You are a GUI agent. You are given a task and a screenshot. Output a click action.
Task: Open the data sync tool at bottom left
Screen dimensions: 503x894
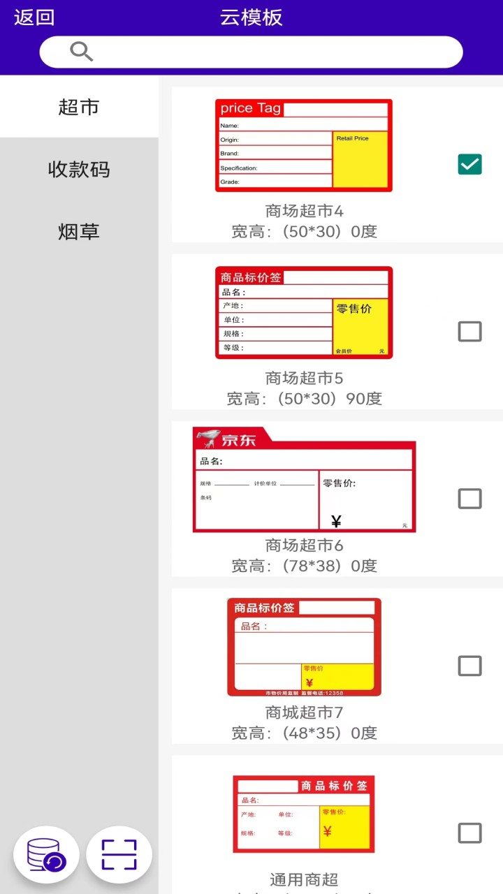coord(46,853)
